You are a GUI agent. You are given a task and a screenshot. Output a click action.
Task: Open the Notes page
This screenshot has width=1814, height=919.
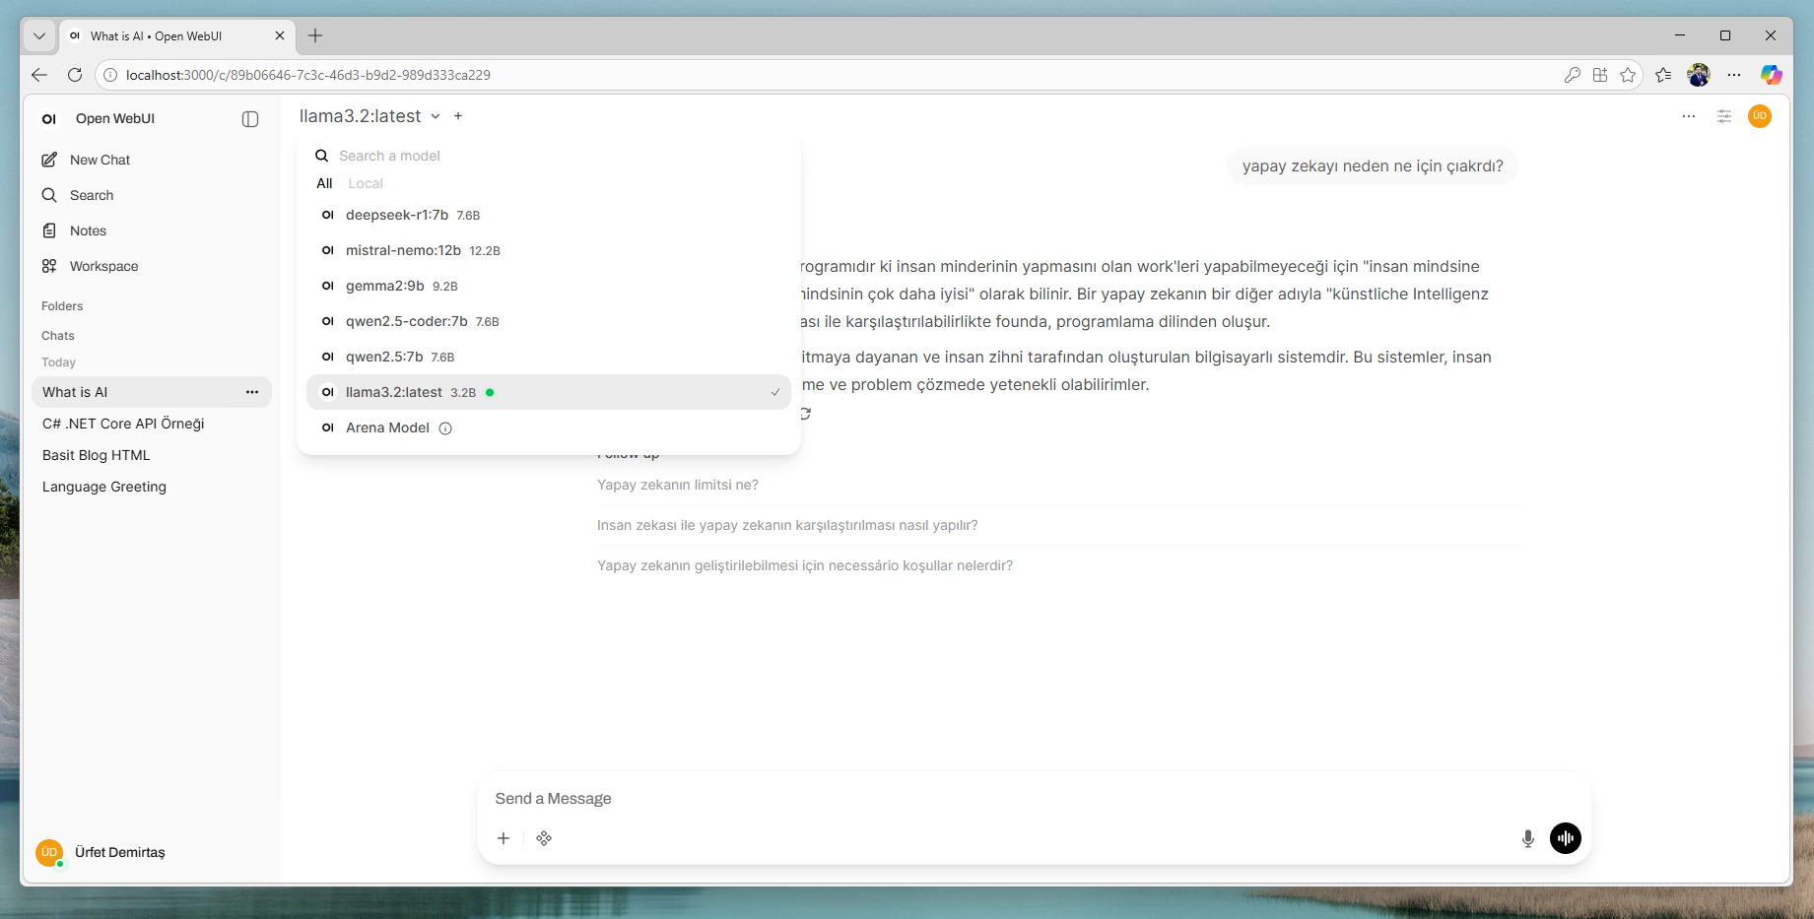point(88,230)
